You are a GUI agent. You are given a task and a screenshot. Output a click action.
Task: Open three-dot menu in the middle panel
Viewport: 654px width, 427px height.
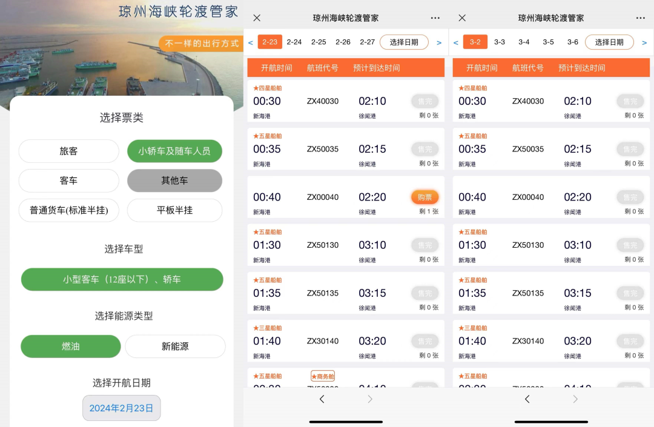pos(435,18)
